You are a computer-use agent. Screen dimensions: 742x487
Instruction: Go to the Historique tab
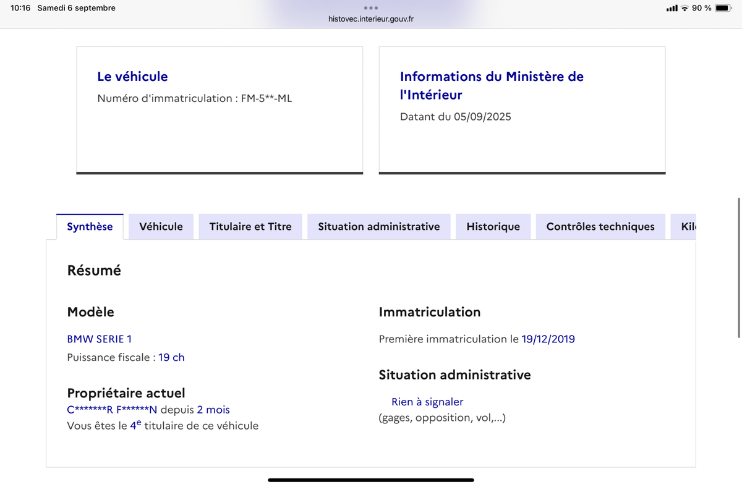[493, 226]
